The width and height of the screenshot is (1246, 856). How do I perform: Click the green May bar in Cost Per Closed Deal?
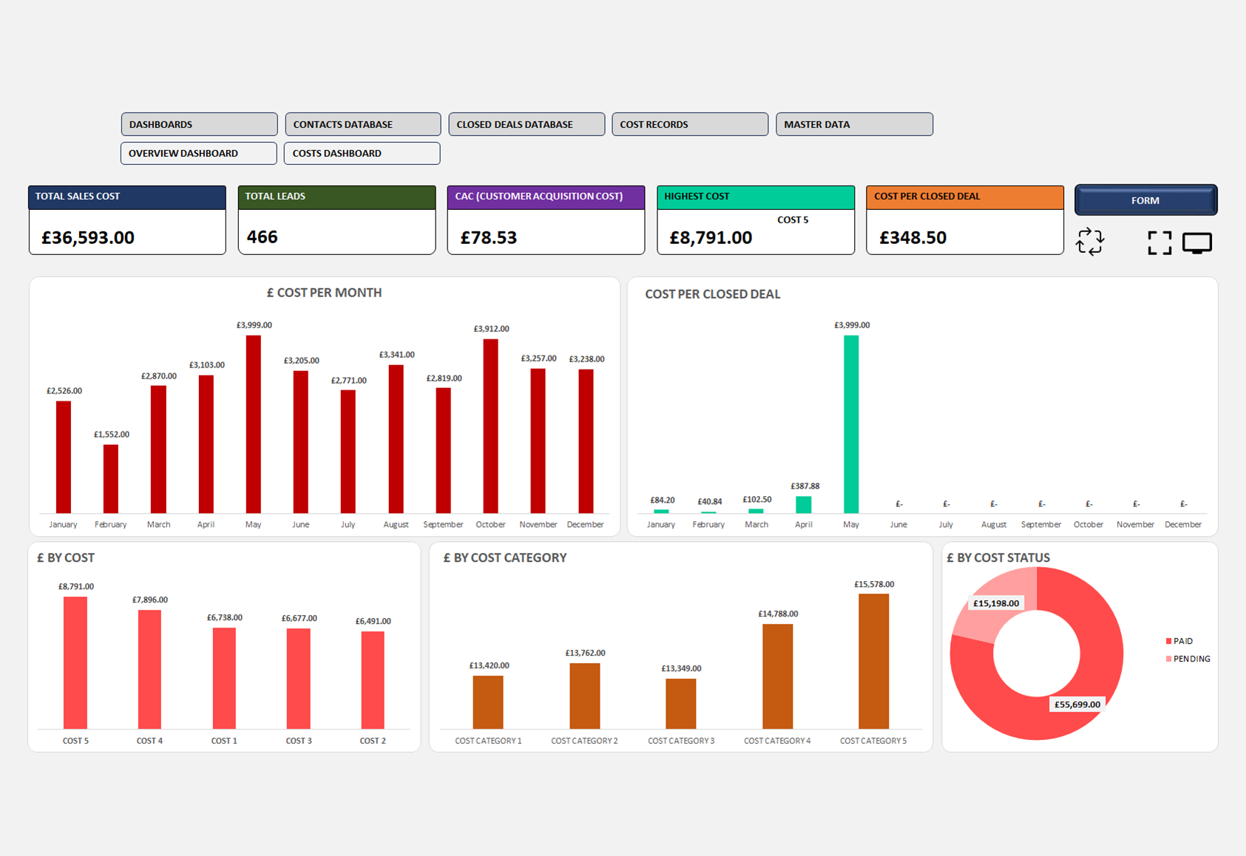851,424
